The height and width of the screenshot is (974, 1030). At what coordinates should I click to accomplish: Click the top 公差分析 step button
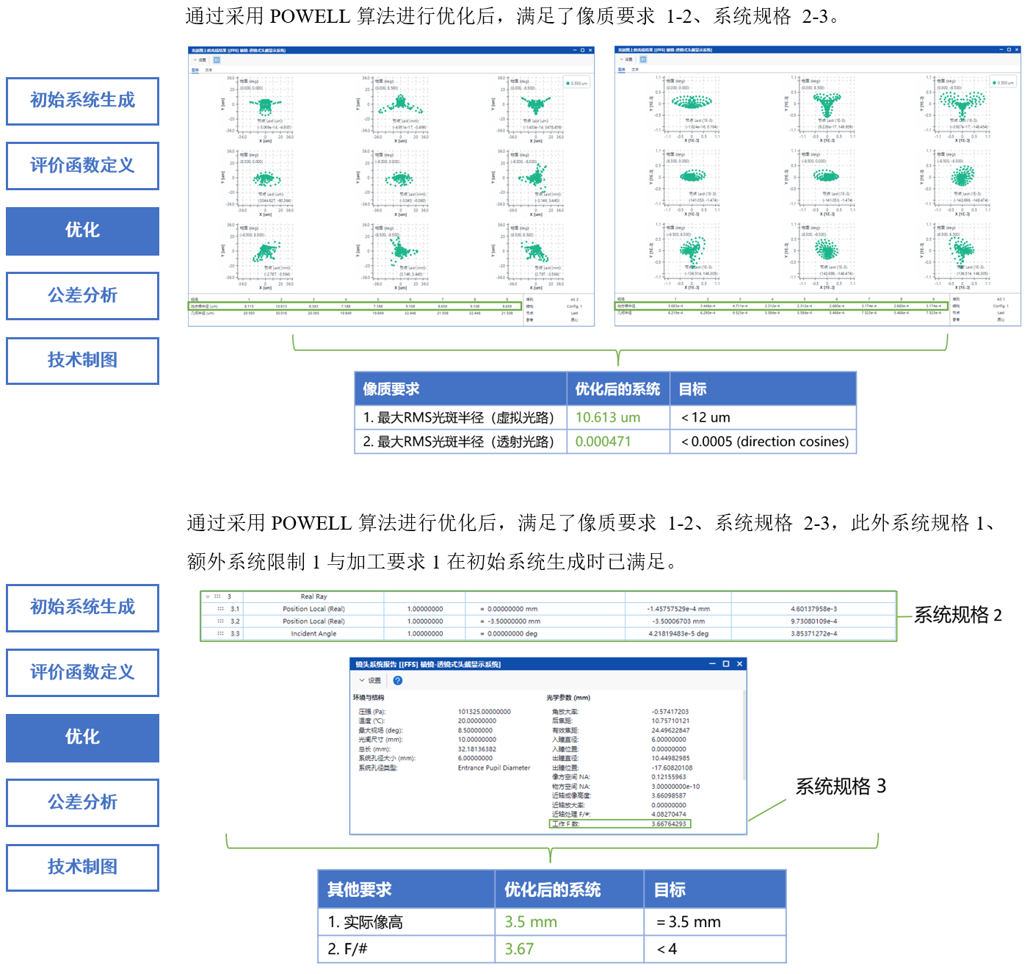pos(82,295)
